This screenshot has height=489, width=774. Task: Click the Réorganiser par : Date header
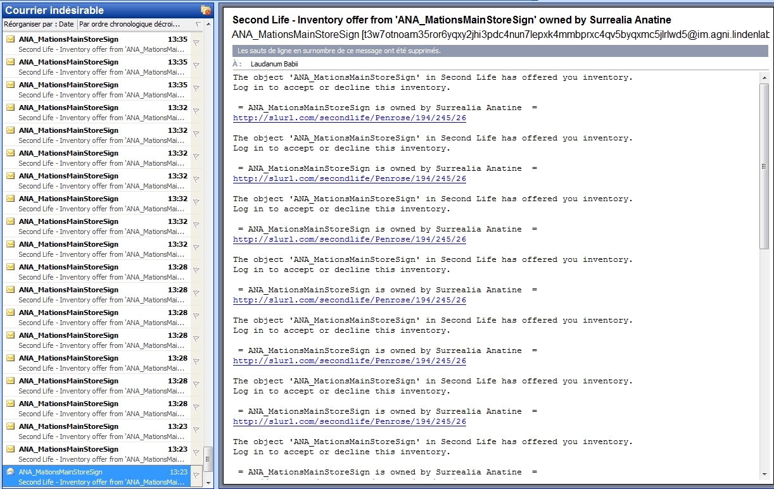pos(39,24)
